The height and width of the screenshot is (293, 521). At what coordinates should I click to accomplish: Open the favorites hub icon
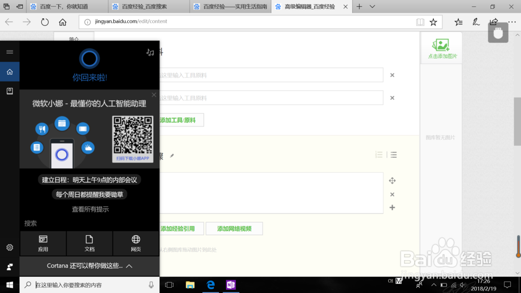(458, 22)
